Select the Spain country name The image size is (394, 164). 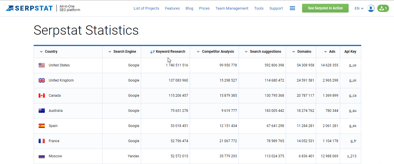53,126
